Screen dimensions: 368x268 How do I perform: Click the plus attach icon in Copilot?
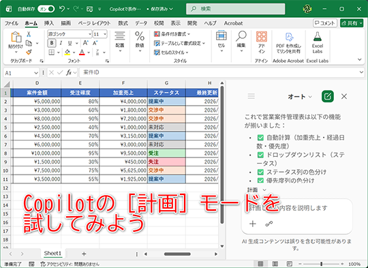coord(253,224)
